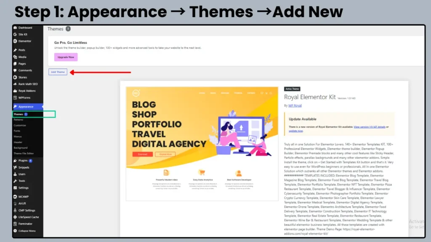This screenshot has height=242, width=431.
Task: Click the Stories icon in sidebar
Action: [x=15, y=77]
